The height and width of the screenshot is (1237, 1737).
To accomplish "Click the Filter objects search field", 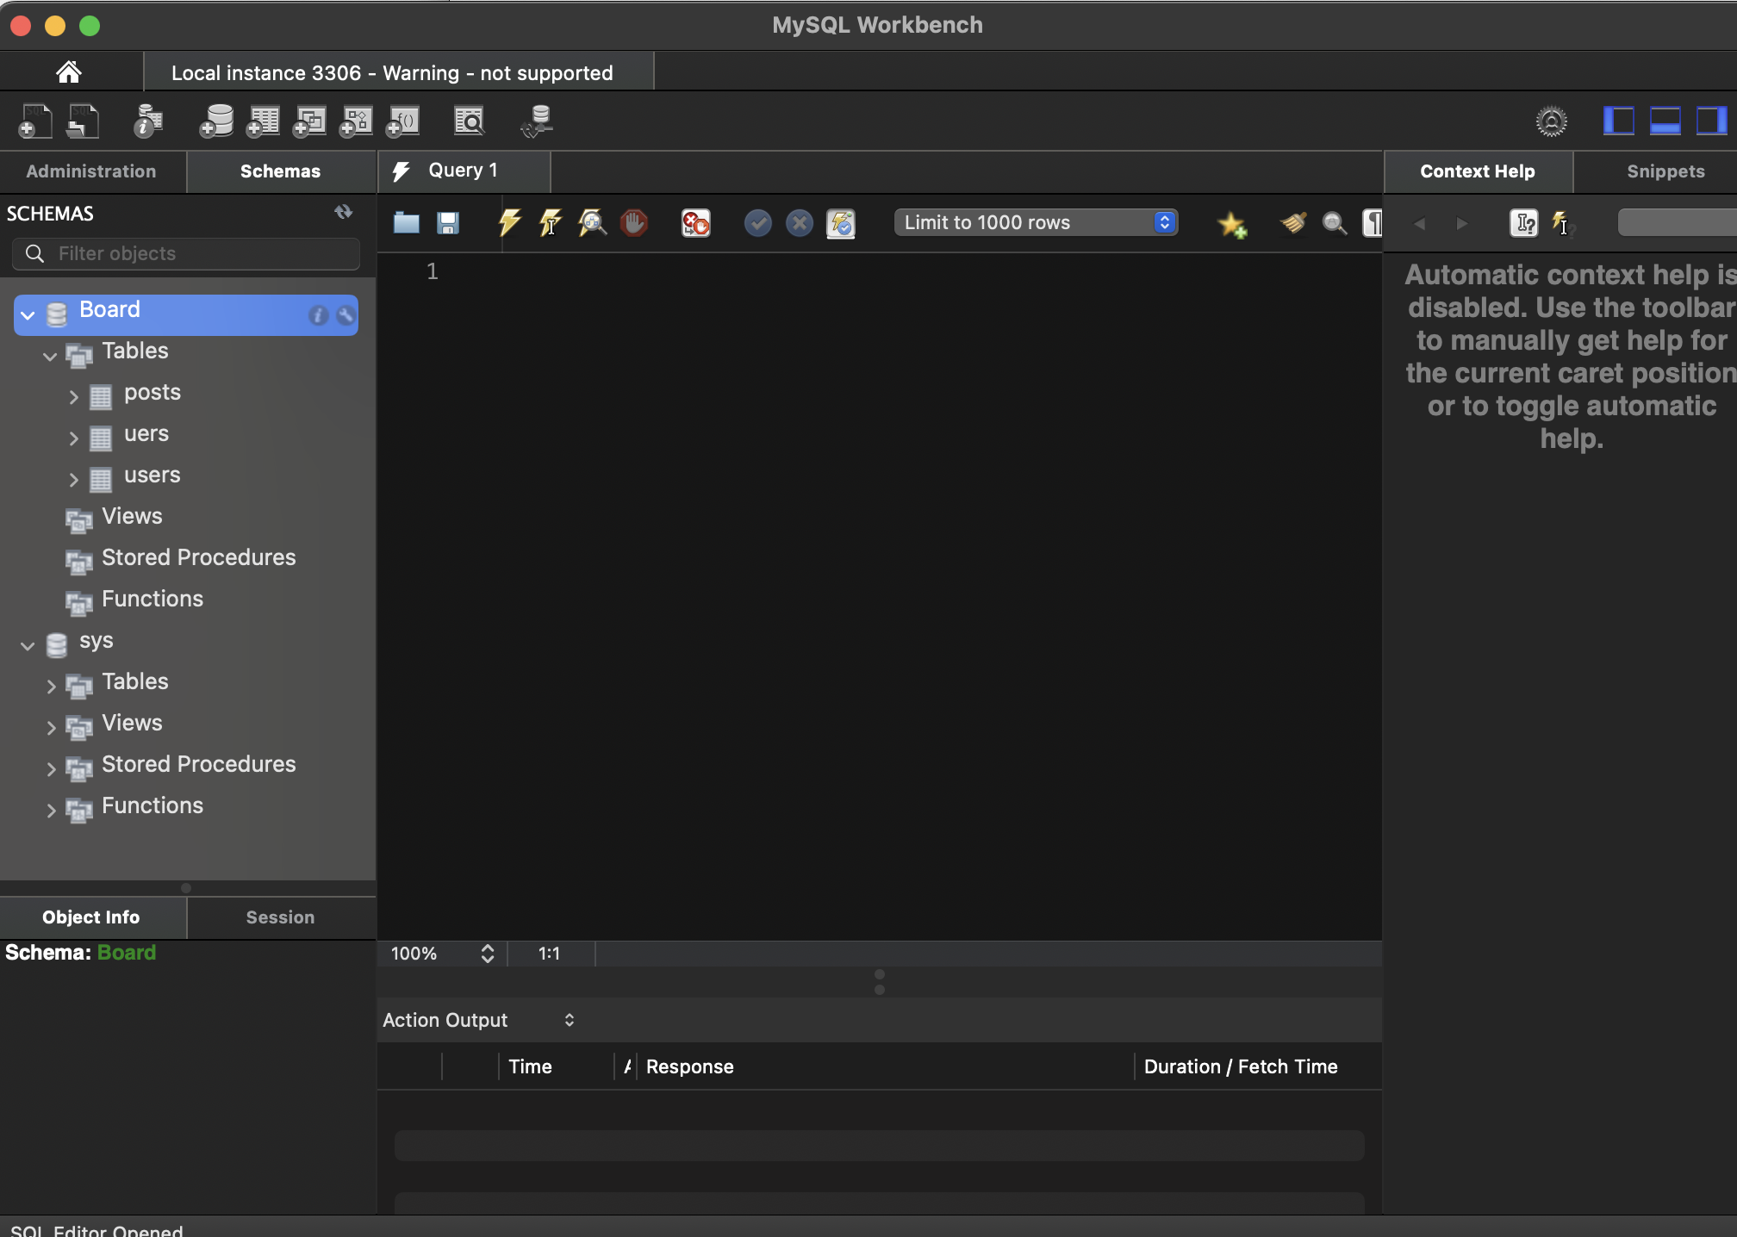I will click(x=186, y=253).
